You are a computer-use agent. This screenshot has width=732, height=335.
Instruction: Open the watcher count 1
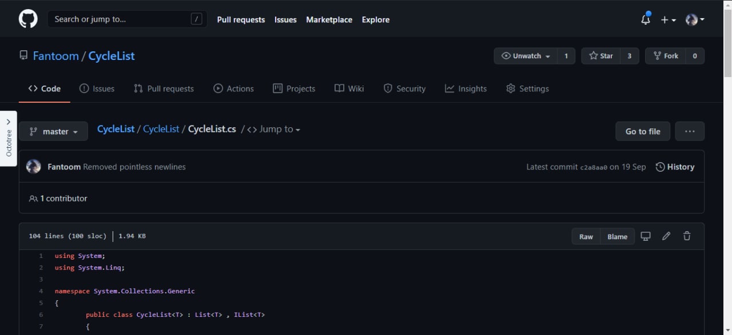pyautogui.click(x=566, y=56)
